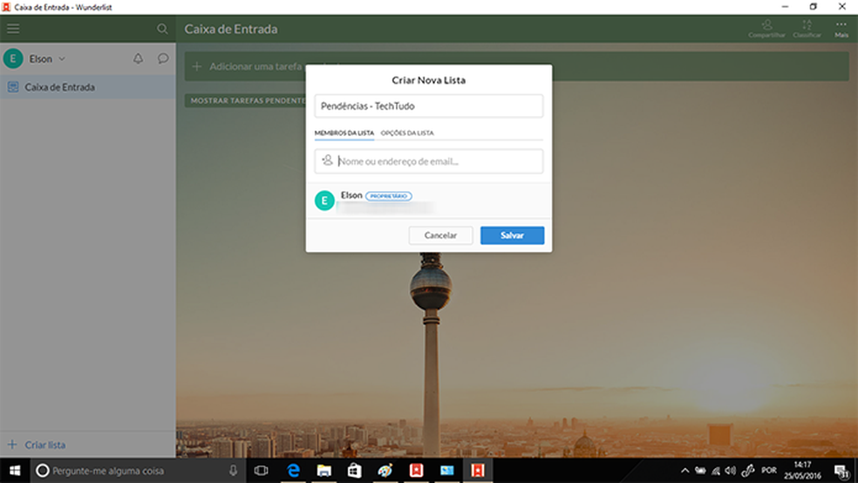Click the first red Wunderlist taskbar icon
Screen dimensions: 858x483
(x=417, y=471)
